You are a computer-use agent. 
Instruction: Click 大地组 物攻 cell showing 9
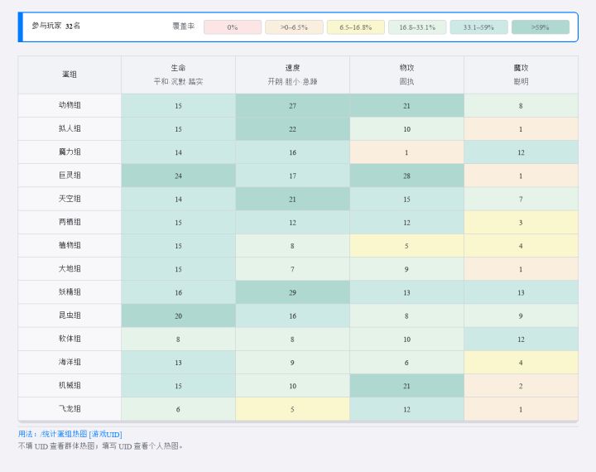(x=406, y=269)
